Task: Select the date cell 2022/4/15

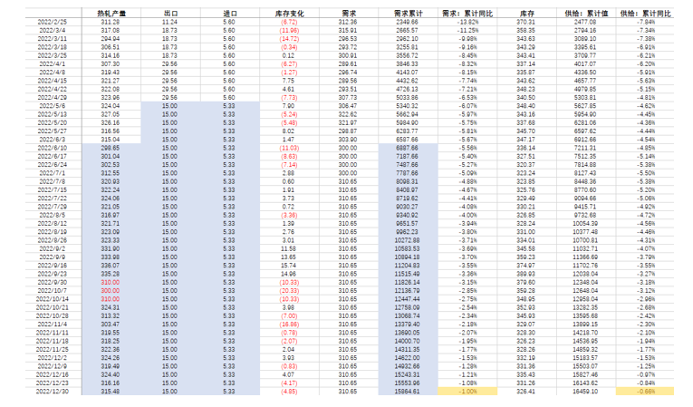Action: (x=53, y=81)
